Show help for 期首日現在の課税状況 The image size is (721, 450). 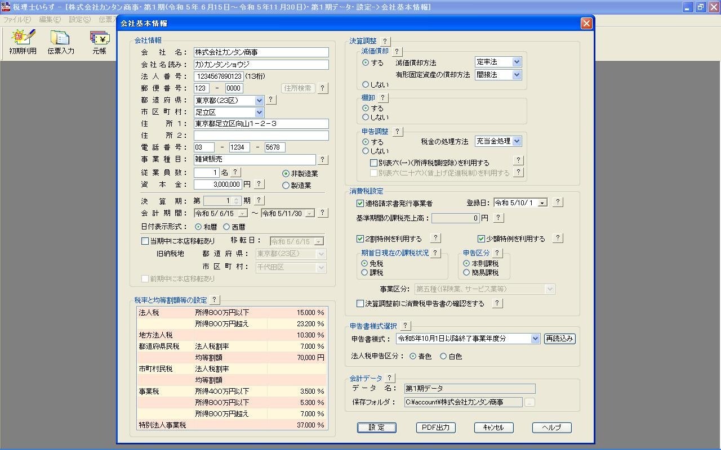click(x=435, y=253)
